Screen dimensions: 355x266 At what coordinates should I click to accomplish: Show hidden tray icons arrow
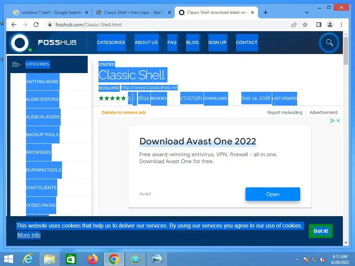tap(297, 259)
